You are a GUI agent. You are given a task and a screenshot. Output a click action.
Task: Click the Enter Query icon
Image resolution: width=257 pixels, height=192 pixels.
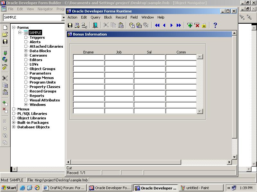132,25
